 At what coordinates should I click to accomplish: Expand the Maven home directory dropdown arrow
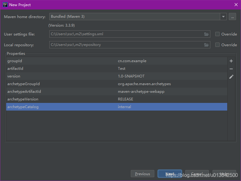[x=223, y=17]
